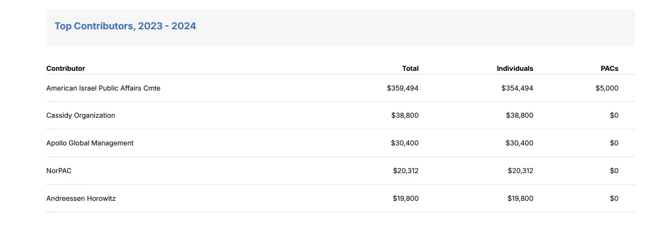Click the PACs column header
The height and width of the screenshot is (229, 653).
tap(610, 68)
